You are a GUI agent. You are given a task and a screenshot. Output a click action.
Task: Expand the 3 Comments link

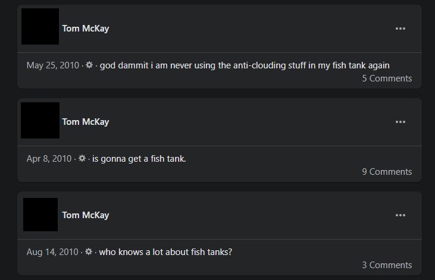(387, 265)
